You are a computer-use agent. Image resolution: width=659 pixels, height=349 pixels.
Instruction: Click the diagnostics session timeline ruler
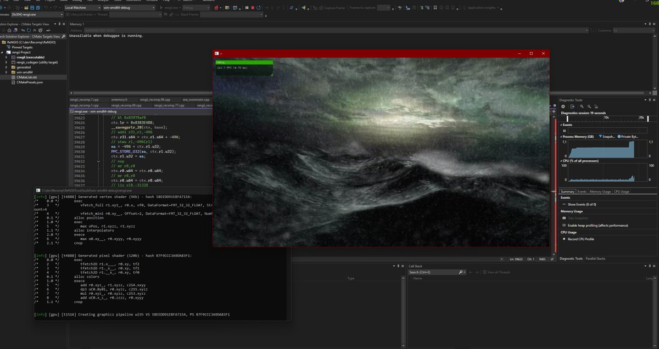604,117
